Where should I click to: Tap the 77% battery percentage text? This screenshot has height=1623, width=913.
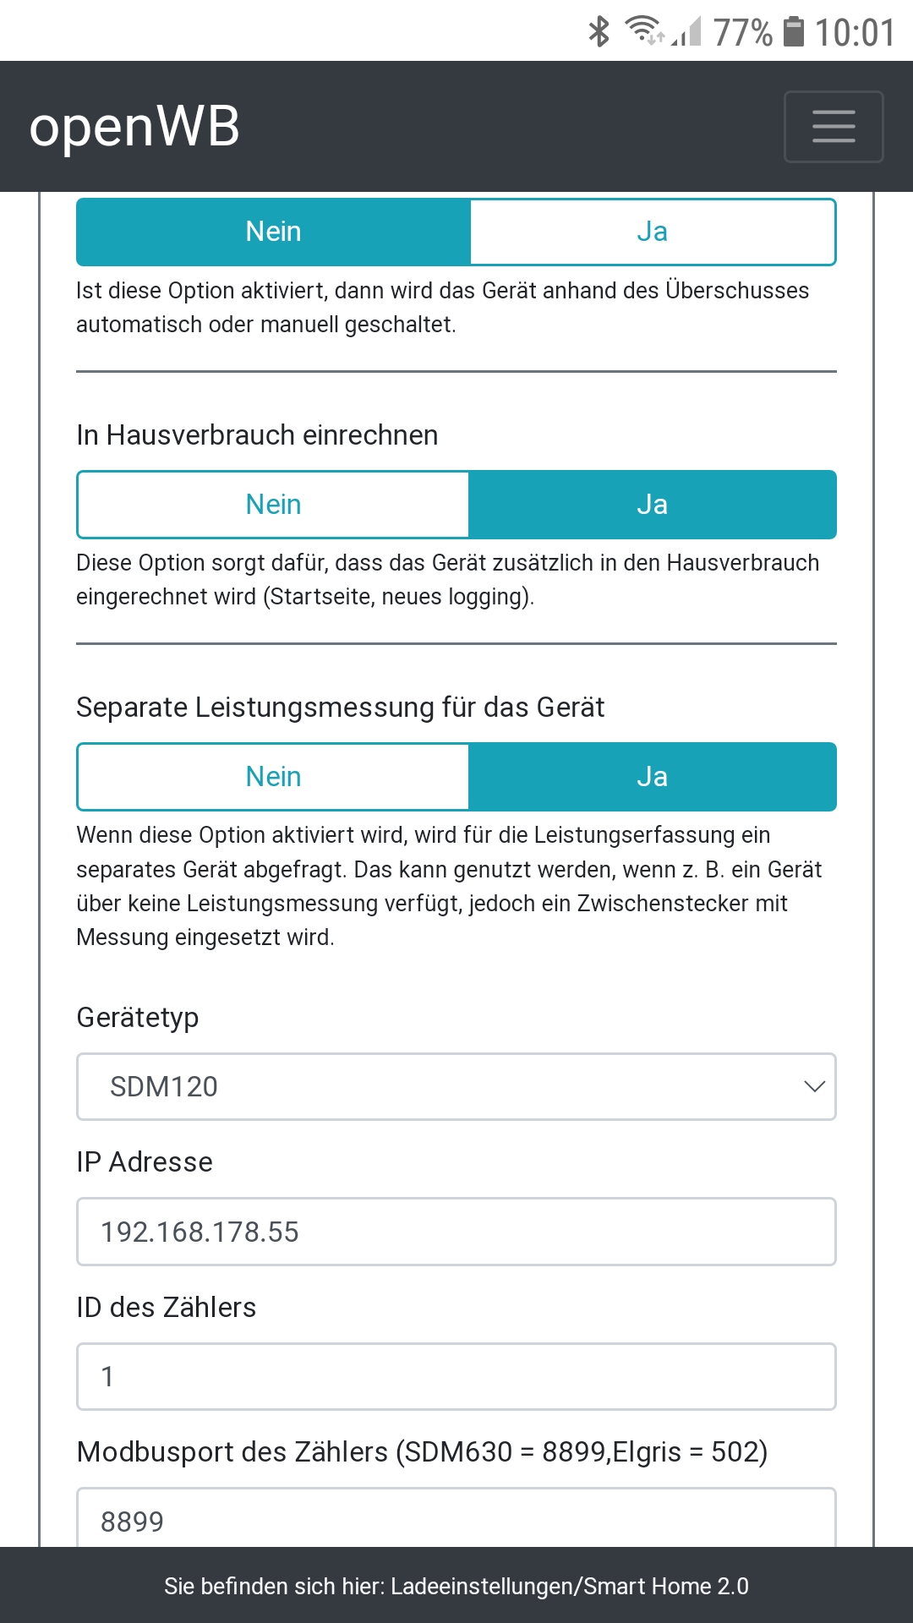click(742, 32)
